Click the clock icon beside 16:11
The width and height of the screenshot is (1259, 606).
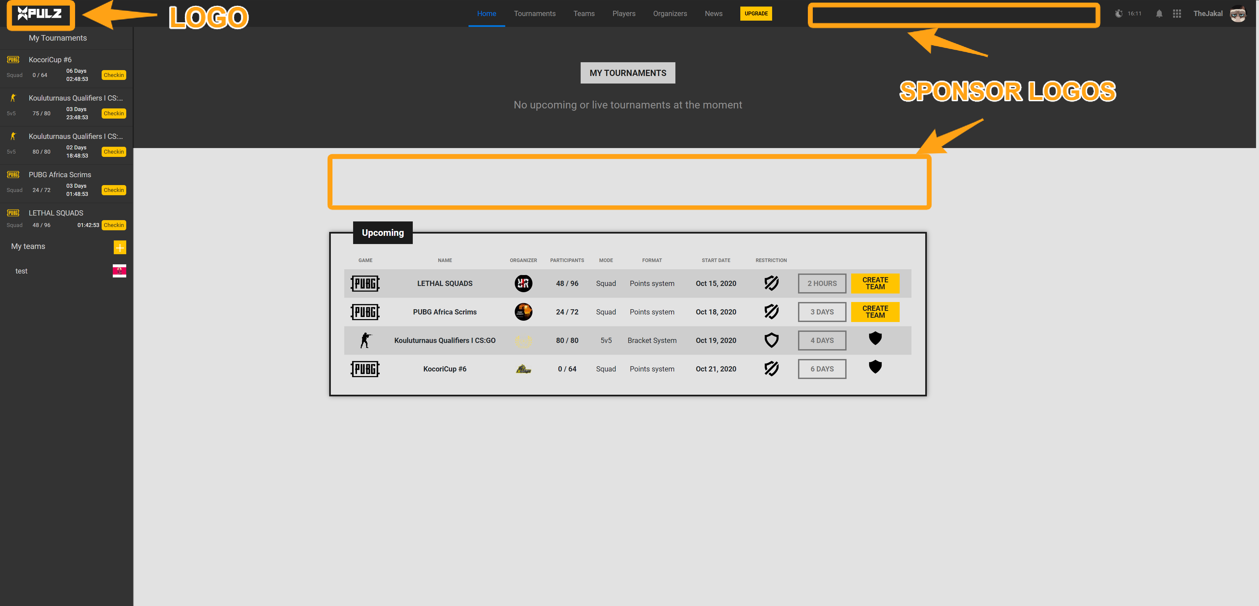point(1119,14)
